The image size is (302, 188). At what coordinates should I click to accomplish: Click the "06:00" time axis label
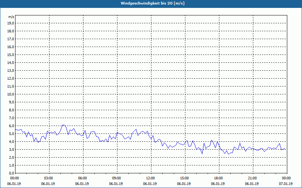pyautogui.click(x=83, y=178)
